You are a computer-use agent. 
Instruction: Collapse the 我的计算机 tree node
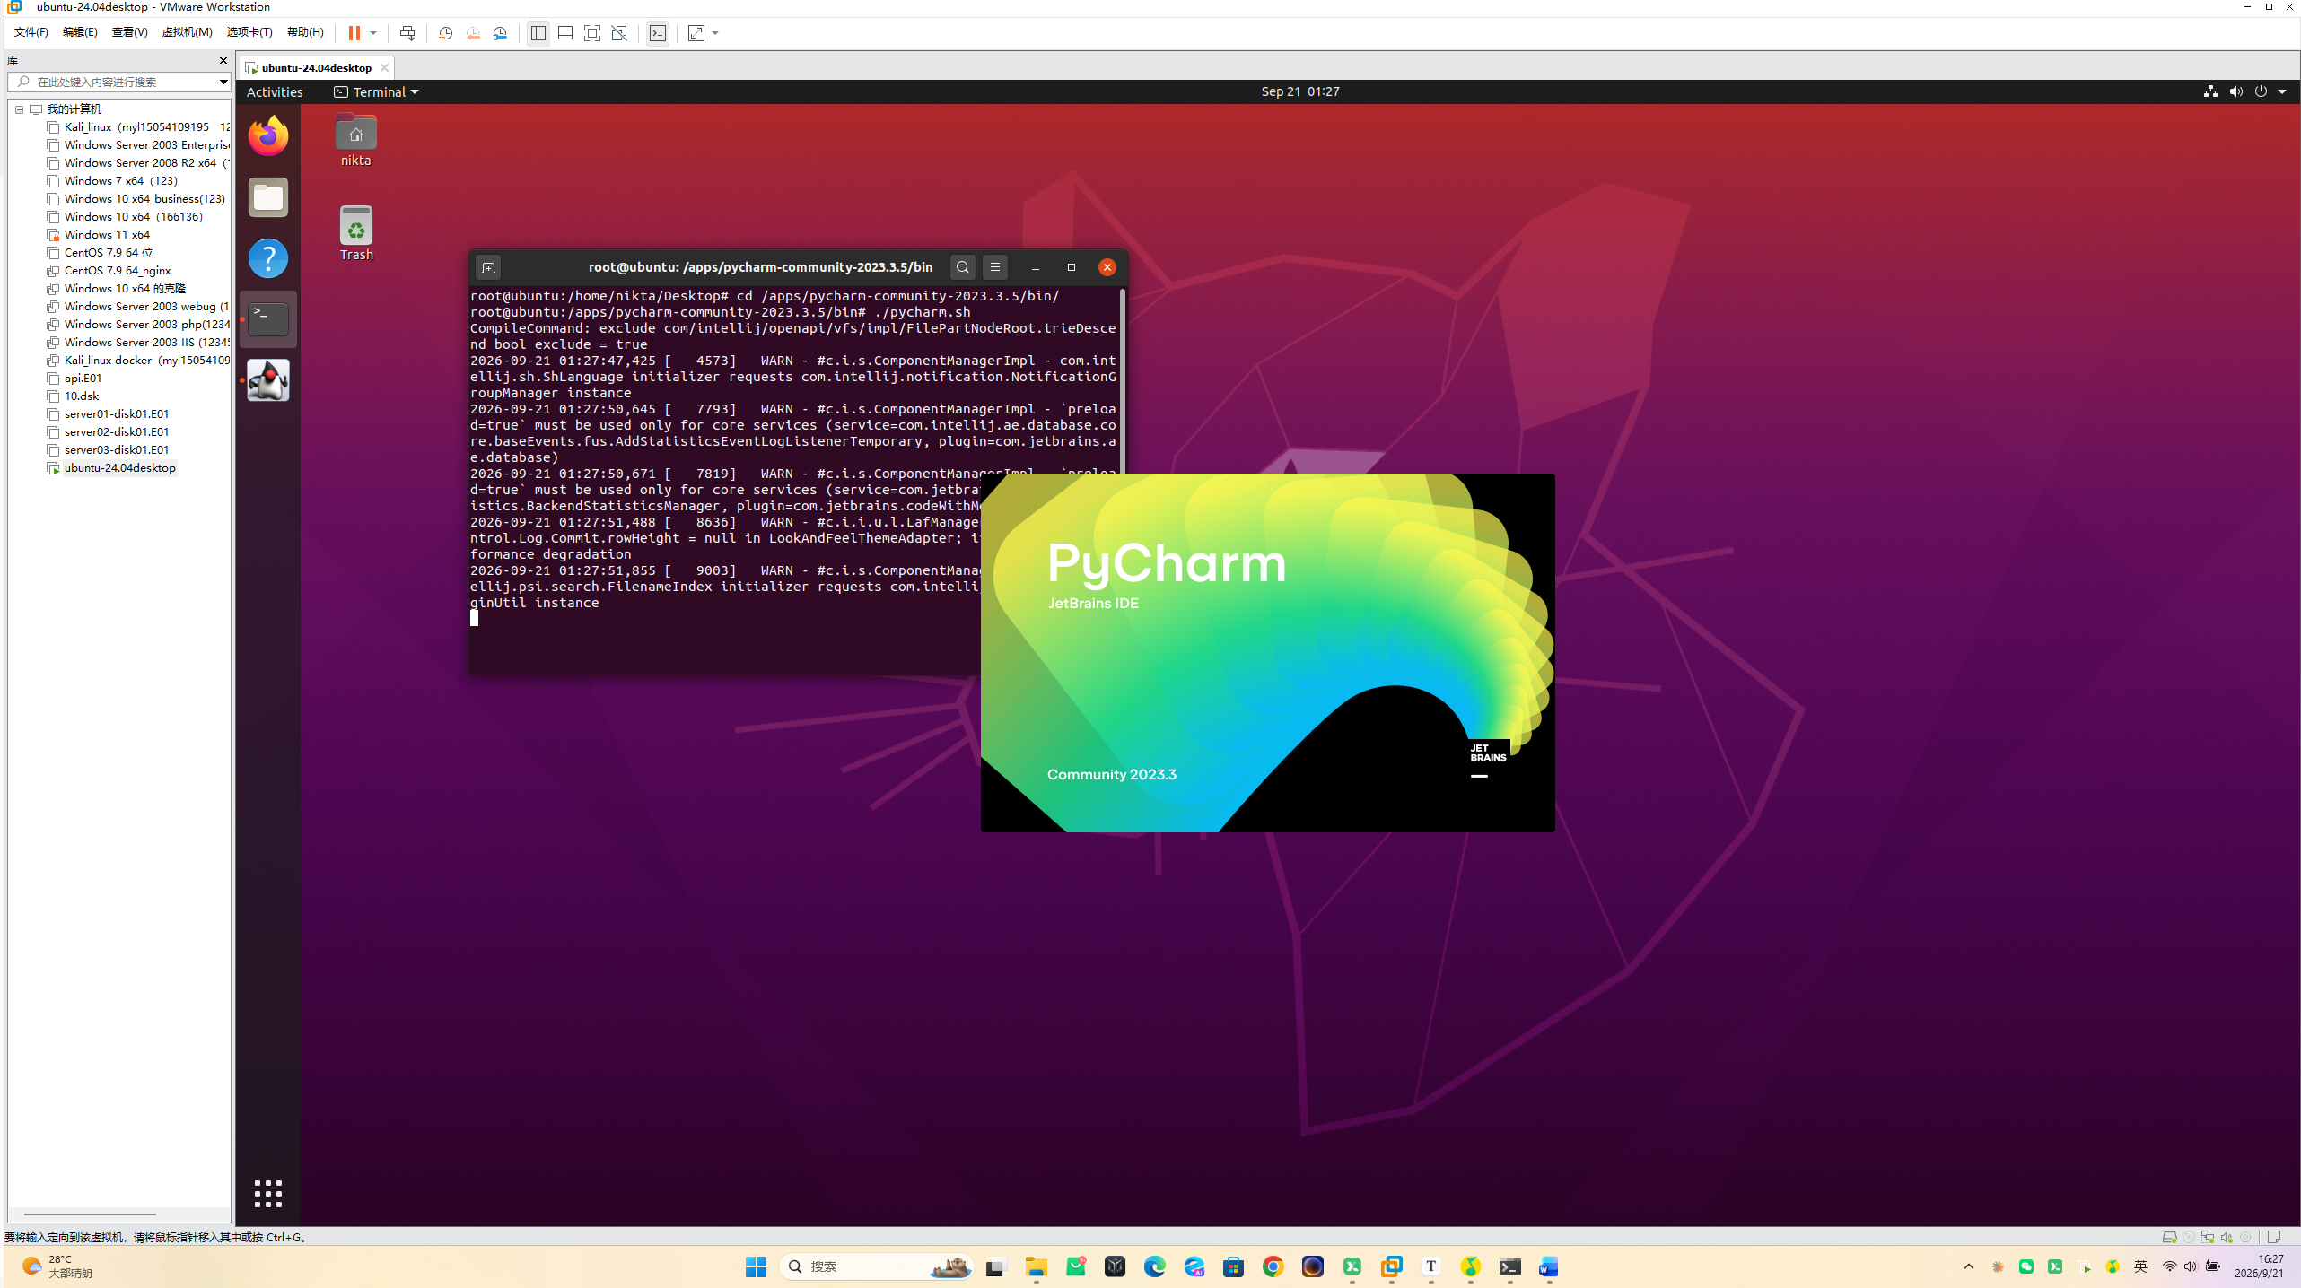point(19,109)
